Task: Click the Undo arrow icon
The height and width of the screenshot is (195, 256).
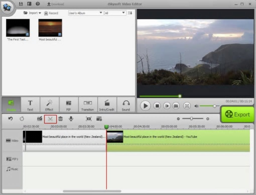Action: [11, 119]
